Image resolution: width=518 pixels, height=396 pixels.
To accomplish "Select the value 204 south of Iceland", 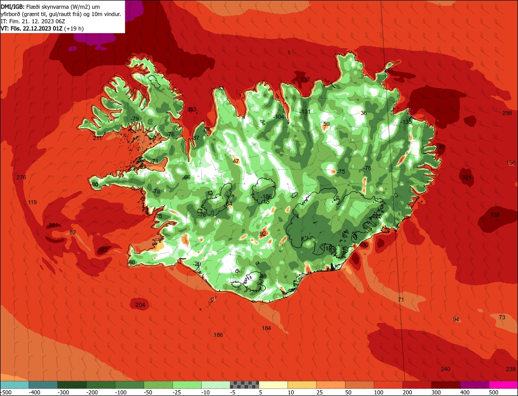I will pos(140,305).
